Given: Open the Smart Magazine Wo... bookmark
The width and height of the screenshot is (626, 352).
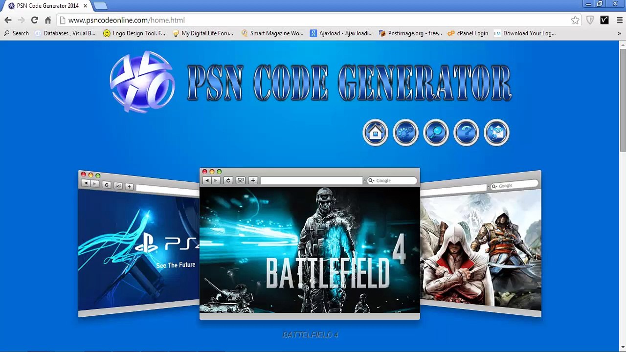Looking at the screenshot, I should tap(272, 33).
